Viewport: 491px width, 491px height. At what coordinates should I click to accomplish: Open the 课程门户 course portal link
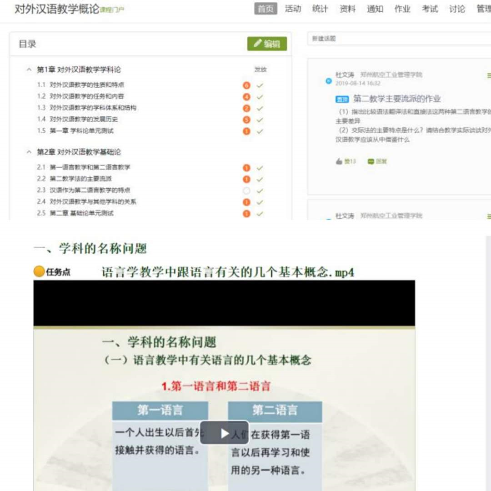click(x=112, y=10)
